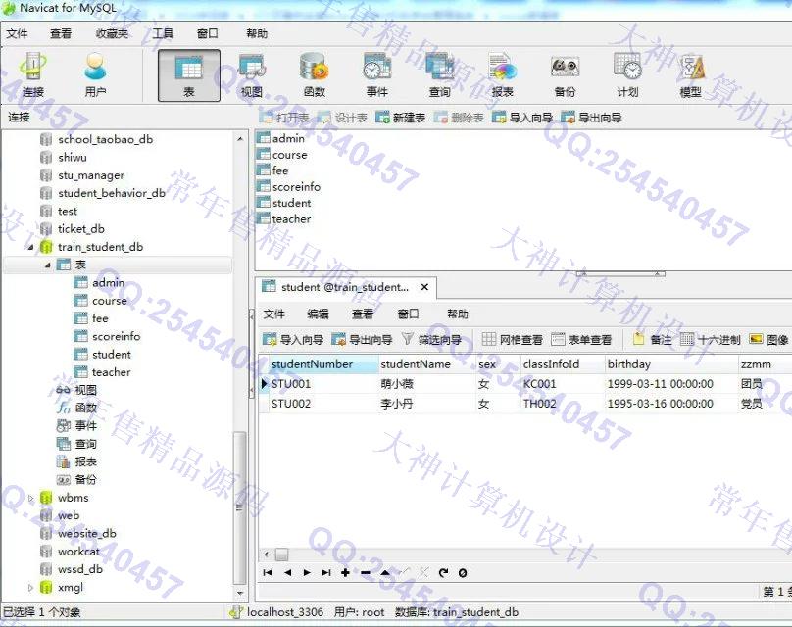The width and height of the screenshot is (792, 627).
Task: Click 设计表 design table button
Action: tap(342, 118)
